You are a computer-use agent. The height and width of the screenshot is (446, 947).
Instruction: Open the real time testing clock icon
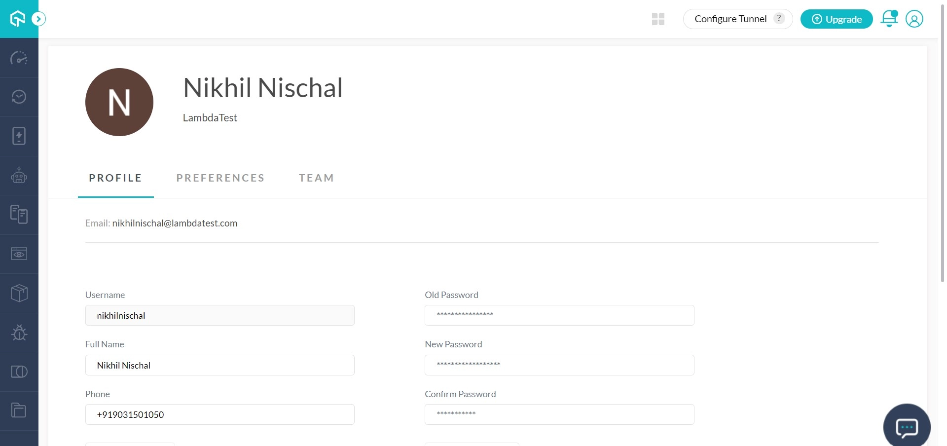19,97
